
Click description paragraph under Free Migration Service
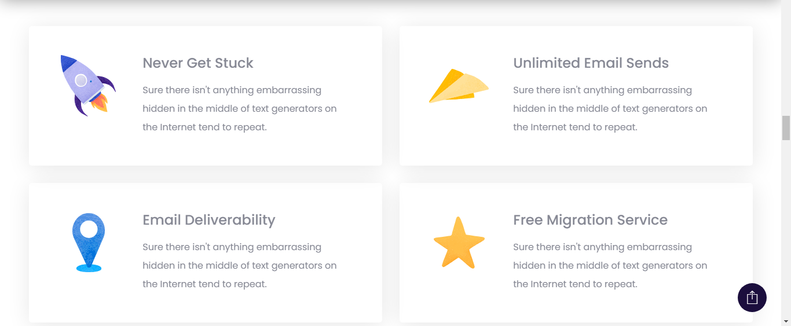click(x=610, y=266)
